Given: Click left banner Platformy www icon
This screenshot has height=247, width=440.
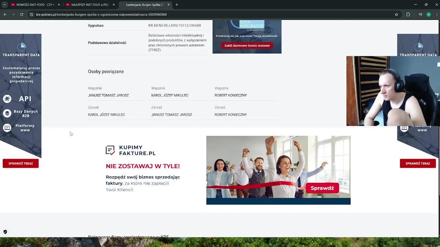Looking at the screenshot, I should point(7,128).
